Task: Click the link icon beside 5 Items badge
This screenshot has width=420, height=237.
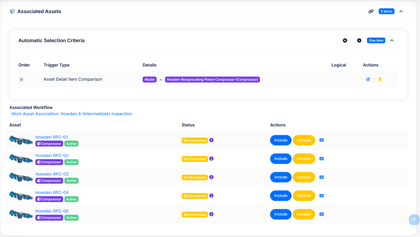Action: [x=371, y=11]
